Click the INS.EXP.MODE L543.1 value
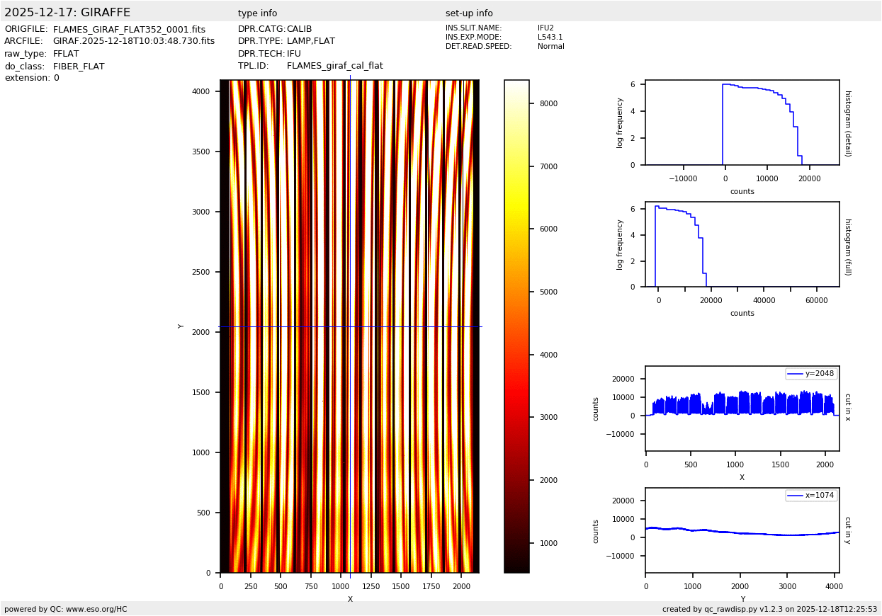 pos(550,38)
